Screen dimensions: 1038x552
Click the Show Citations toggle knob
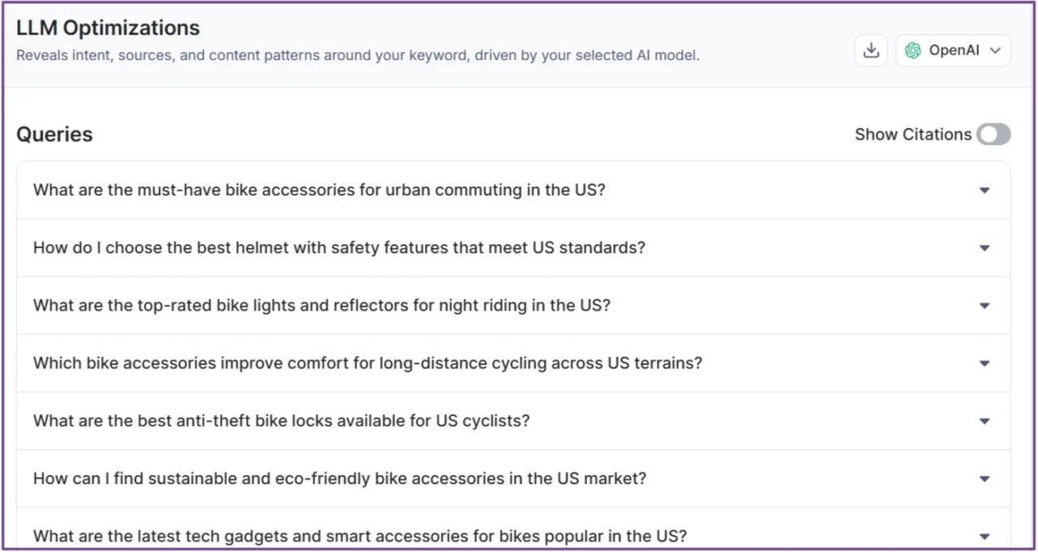pyautogui.click(x=988, y=135)
